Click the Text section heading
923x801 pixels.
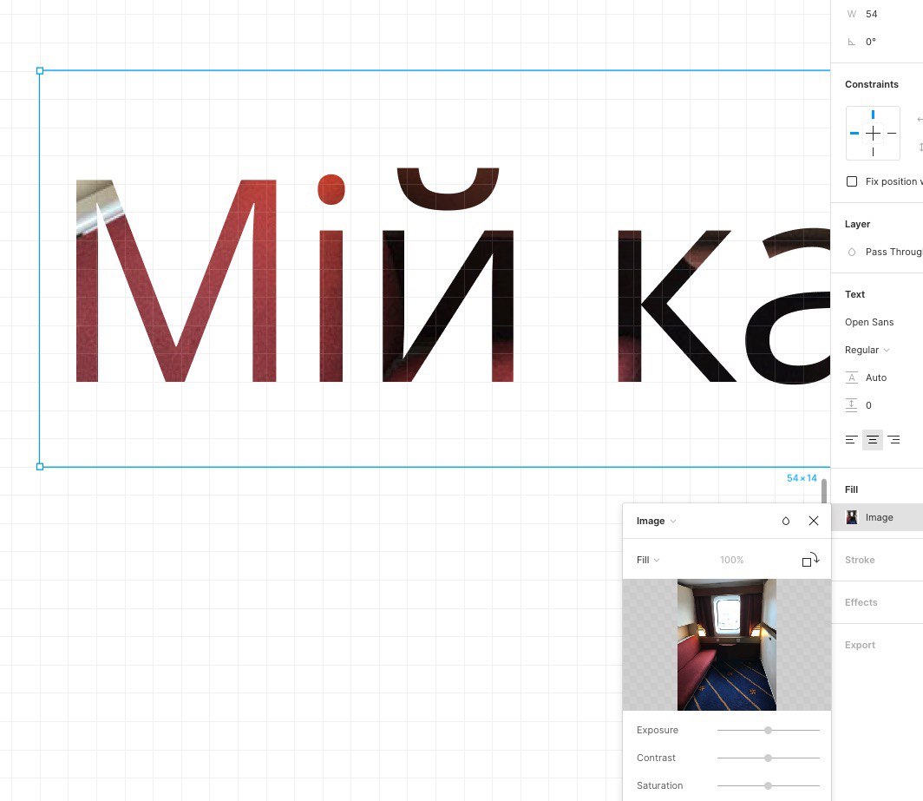[x=854, y=294]
